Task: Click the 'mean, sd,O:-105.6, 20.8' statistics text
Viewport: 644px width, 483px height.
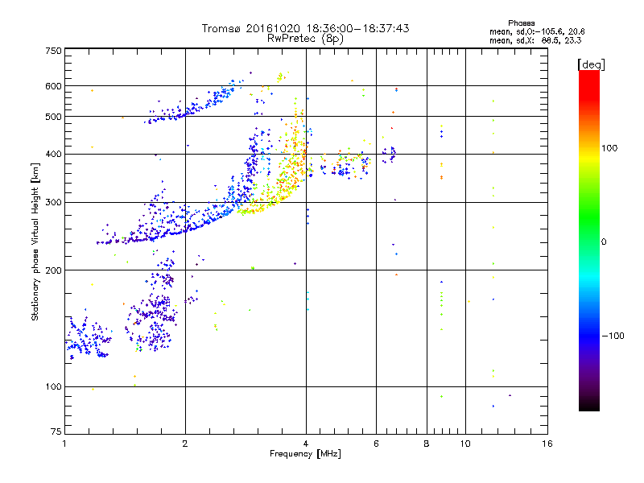Action: (537, 31)
